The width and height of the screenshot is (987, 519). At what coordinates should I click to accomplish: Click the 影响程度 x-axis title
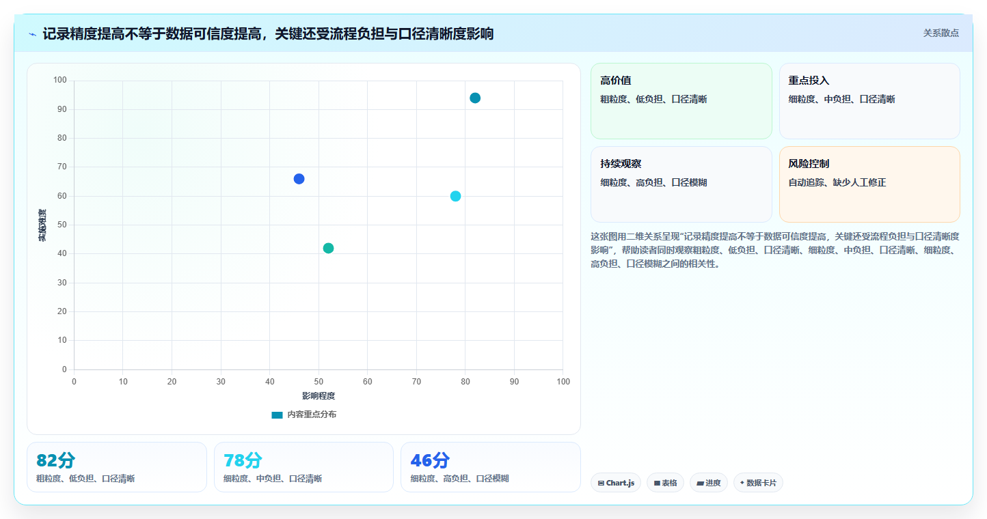[319, 396]
